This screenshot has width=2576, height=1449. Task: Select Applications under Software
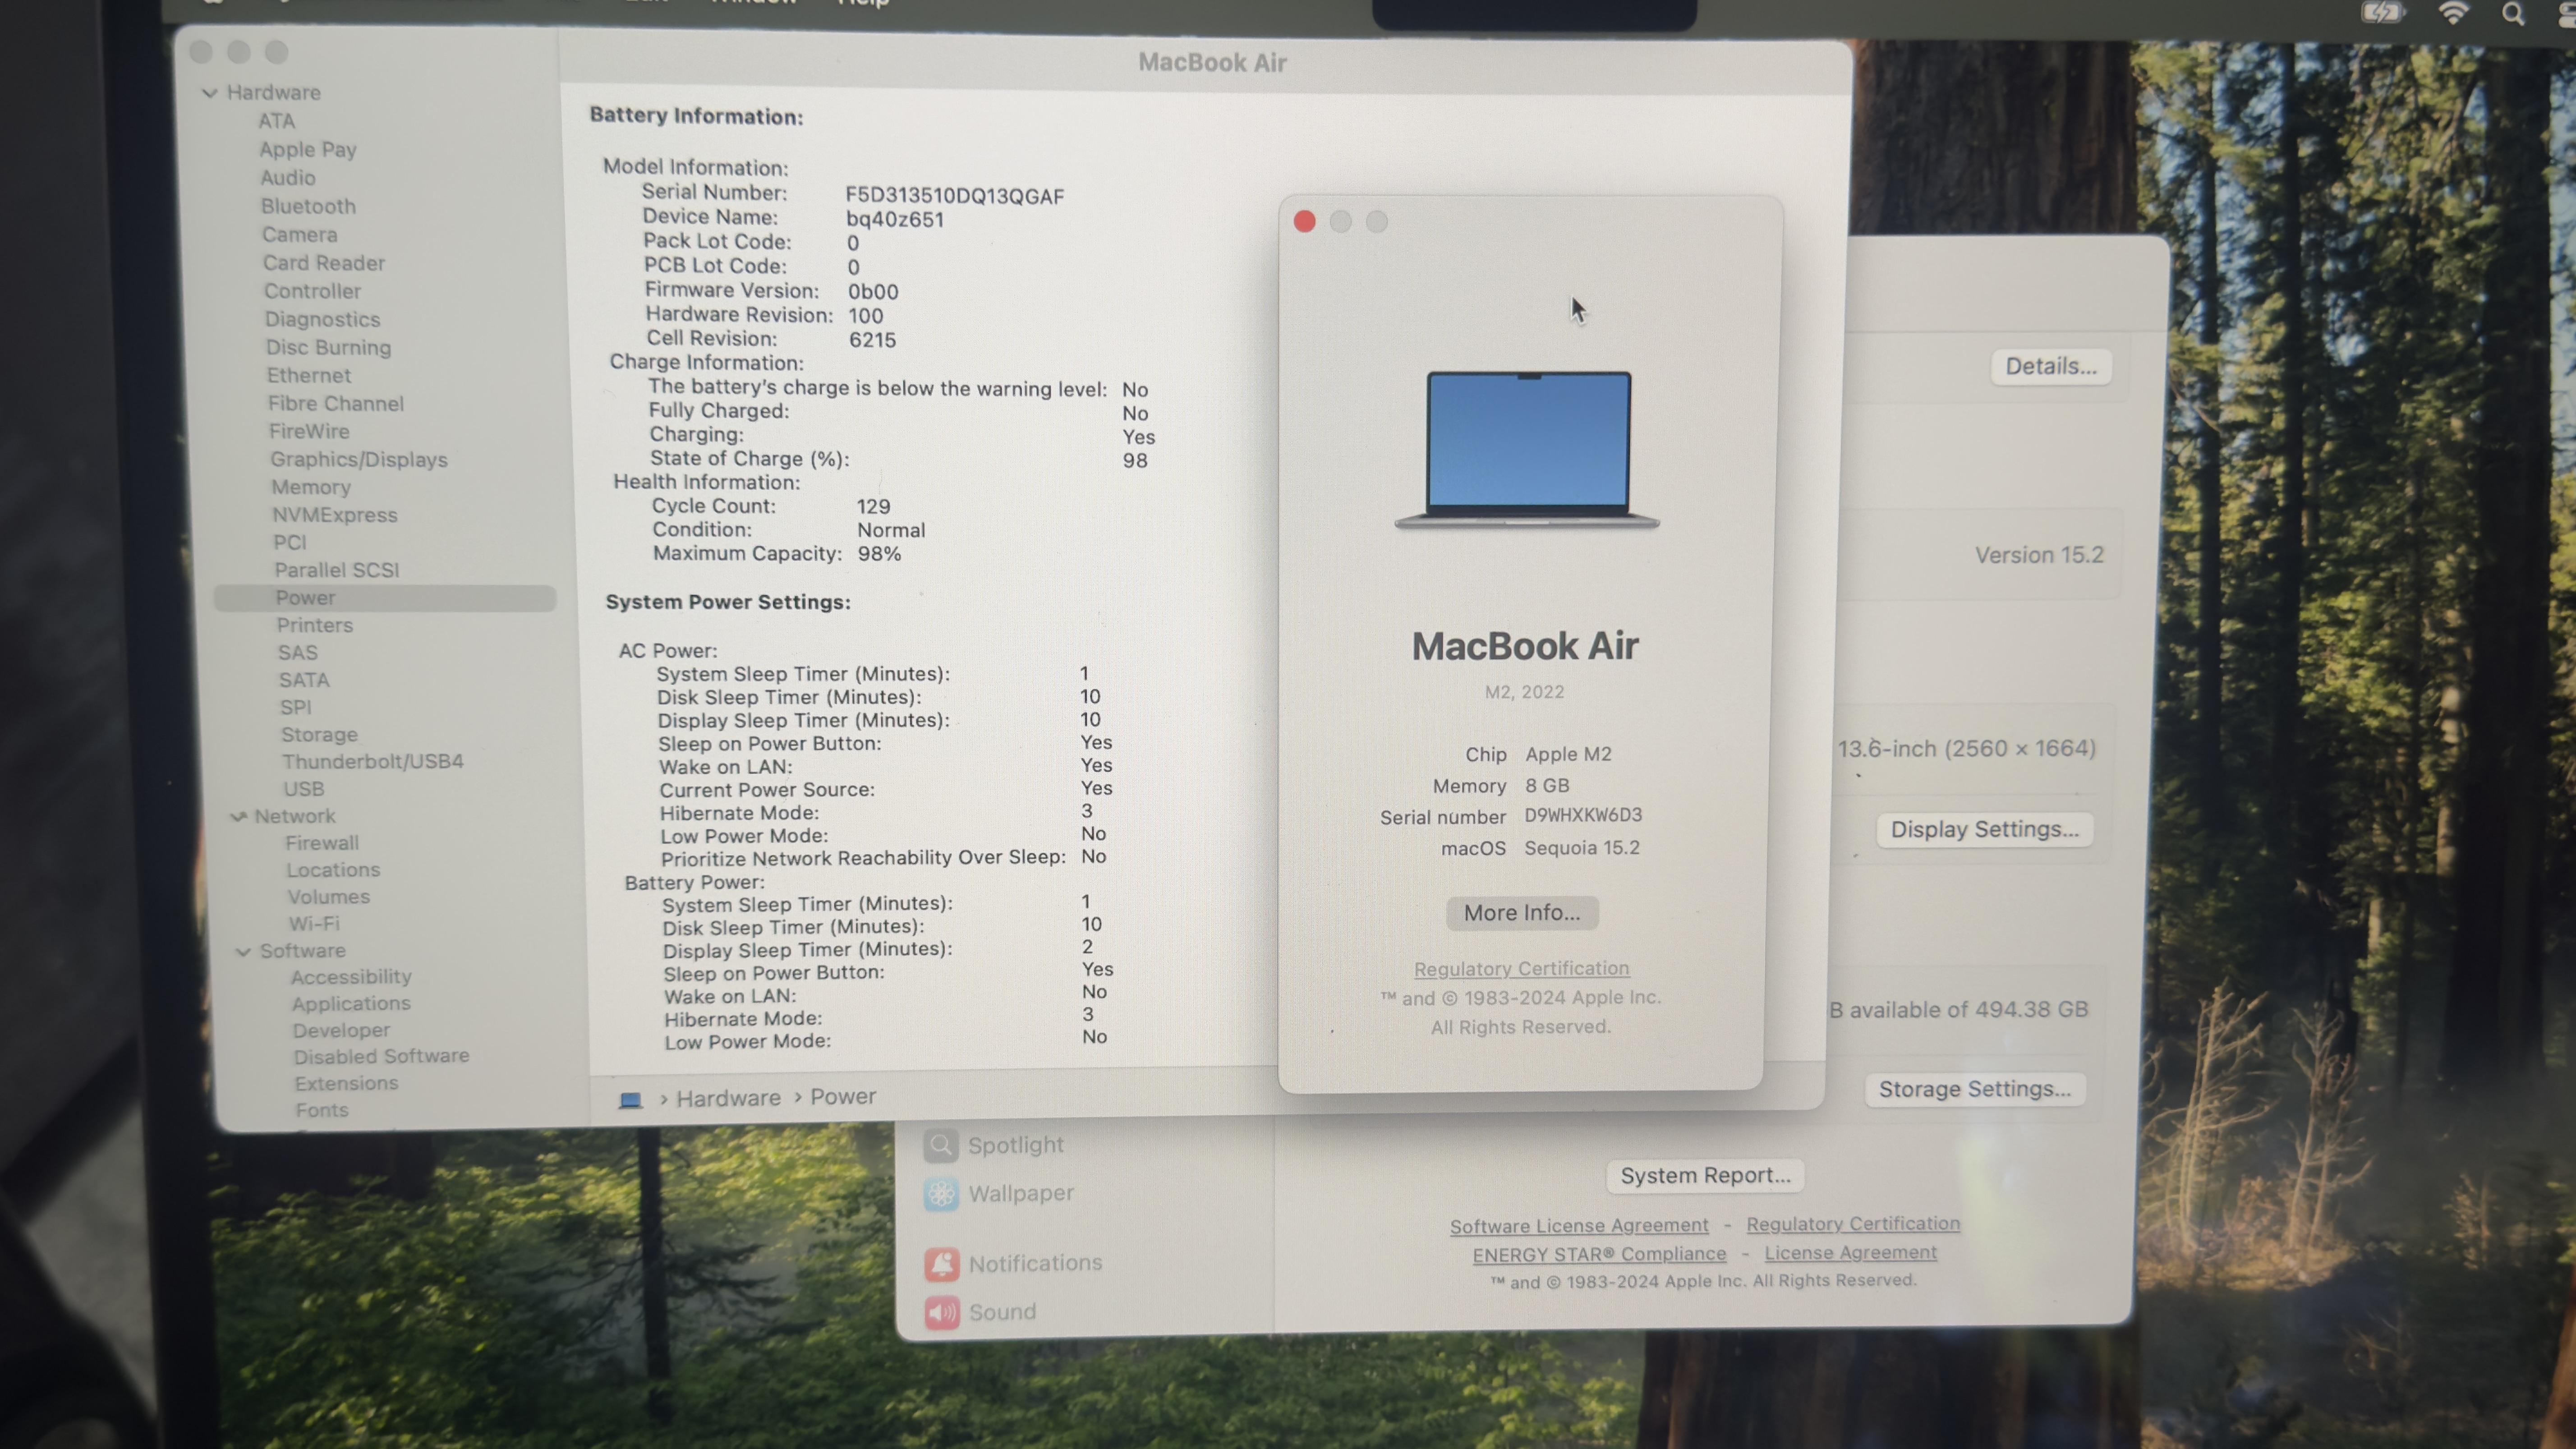point(351,1004)
